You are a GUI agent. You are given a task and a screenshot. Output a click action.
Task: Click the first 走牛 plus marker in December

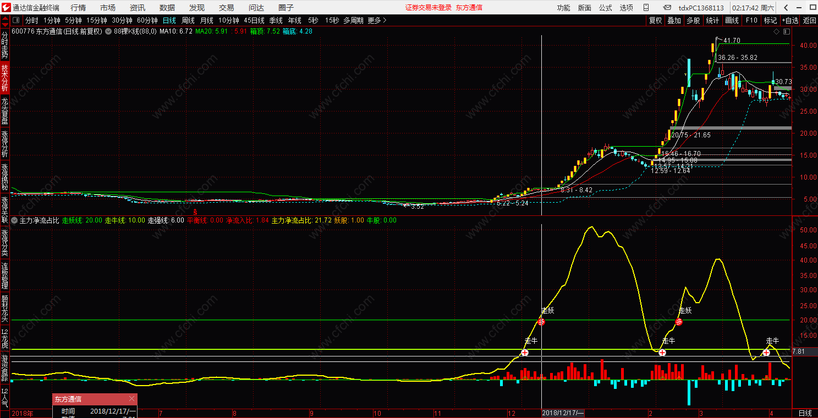pos(524,352)
